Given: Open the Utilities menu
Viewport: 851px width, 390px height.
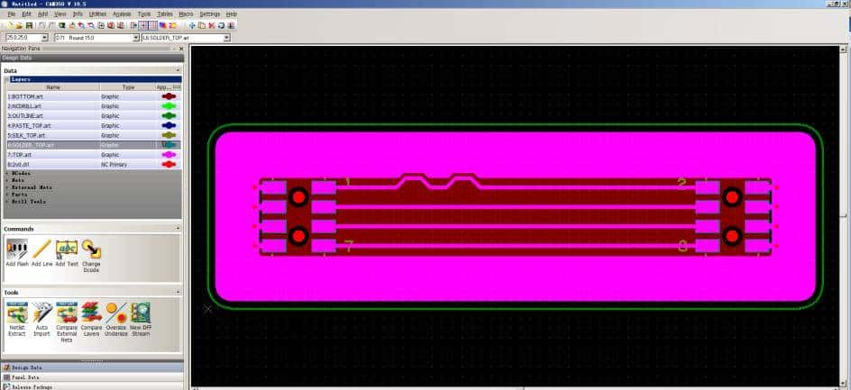Looking at the screenshot, I should (96, 14).
